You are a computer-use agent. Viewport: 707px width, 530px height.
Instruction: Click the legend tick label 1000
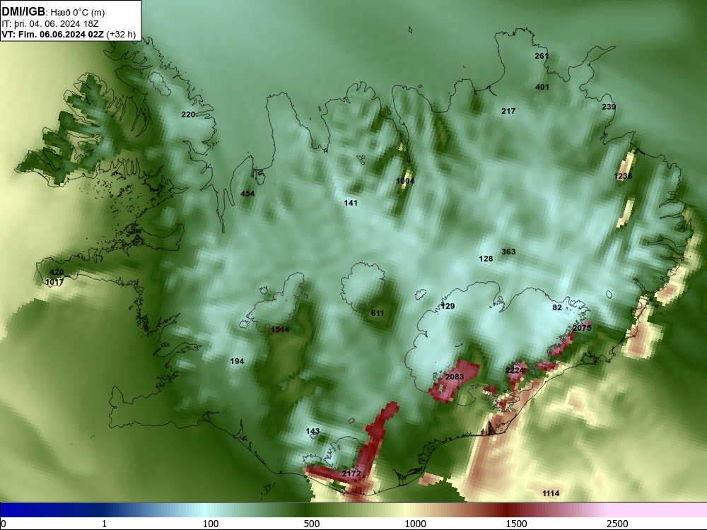point(415,524)
